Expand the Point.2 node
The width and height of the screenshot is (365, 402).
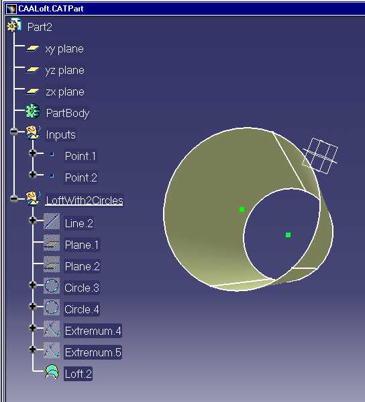(32, 174)
